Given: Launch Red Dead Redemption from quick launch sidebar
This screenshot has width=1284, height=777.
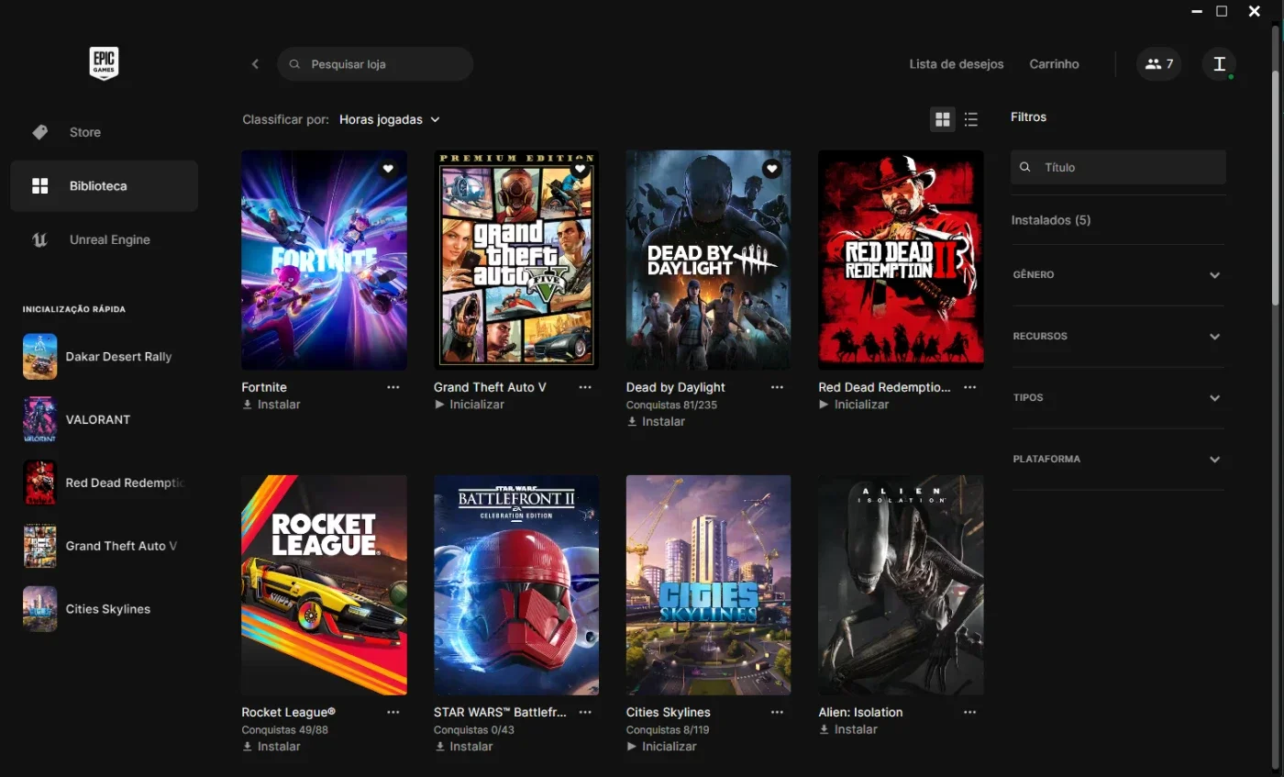Looking at the screenshot, I should pos(104,483).
